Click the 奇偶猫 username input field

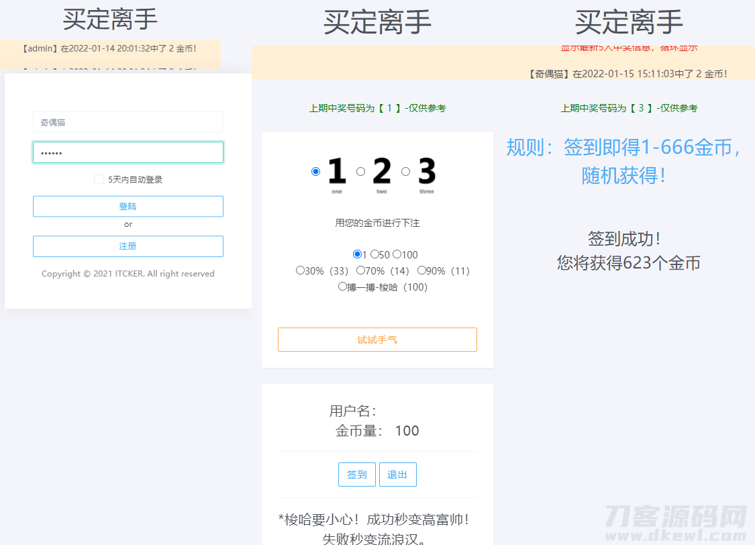click(x=128, y=121)
